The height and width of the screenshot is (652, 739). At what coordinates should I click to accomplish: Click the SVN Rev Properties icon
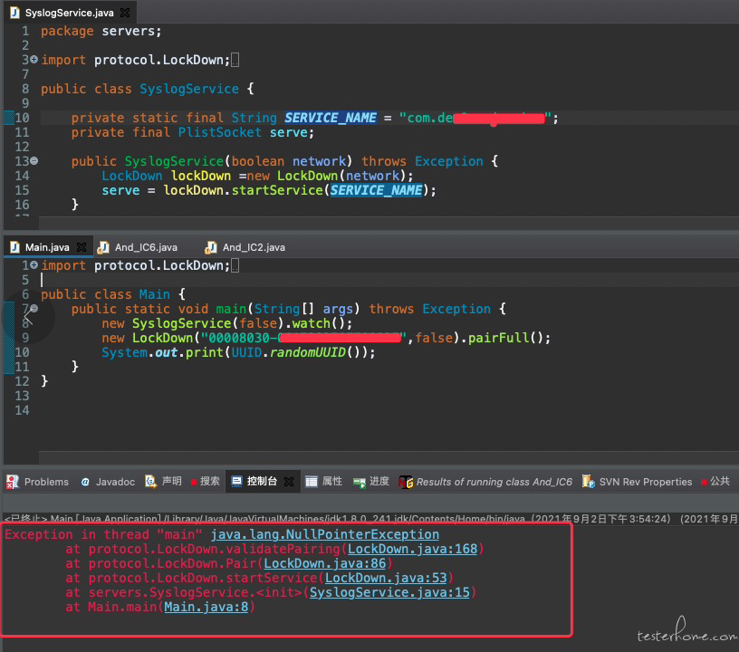[x=588, y=482]
